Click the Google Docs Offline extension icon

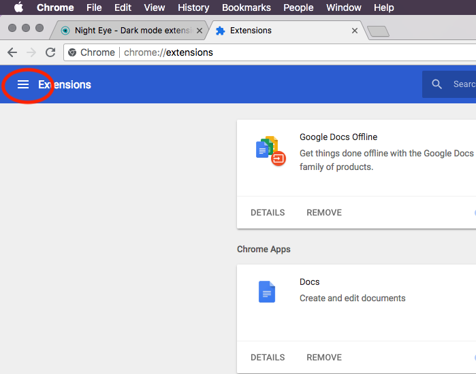270,151
